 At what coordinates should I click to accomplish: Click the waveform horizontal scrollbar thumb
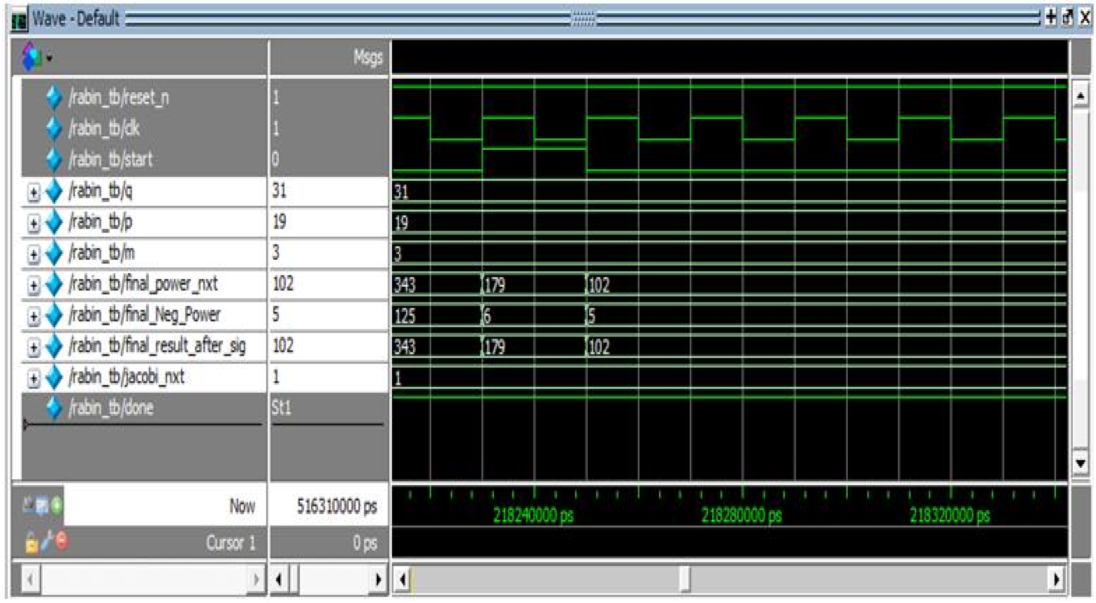[x=685, y=579]
